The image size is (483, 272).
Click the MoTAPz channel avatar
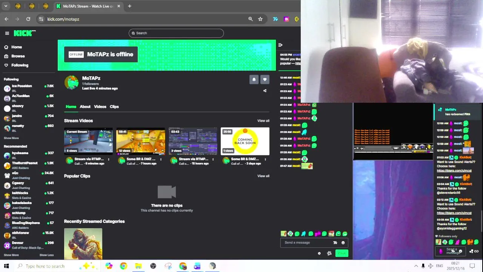71,83
